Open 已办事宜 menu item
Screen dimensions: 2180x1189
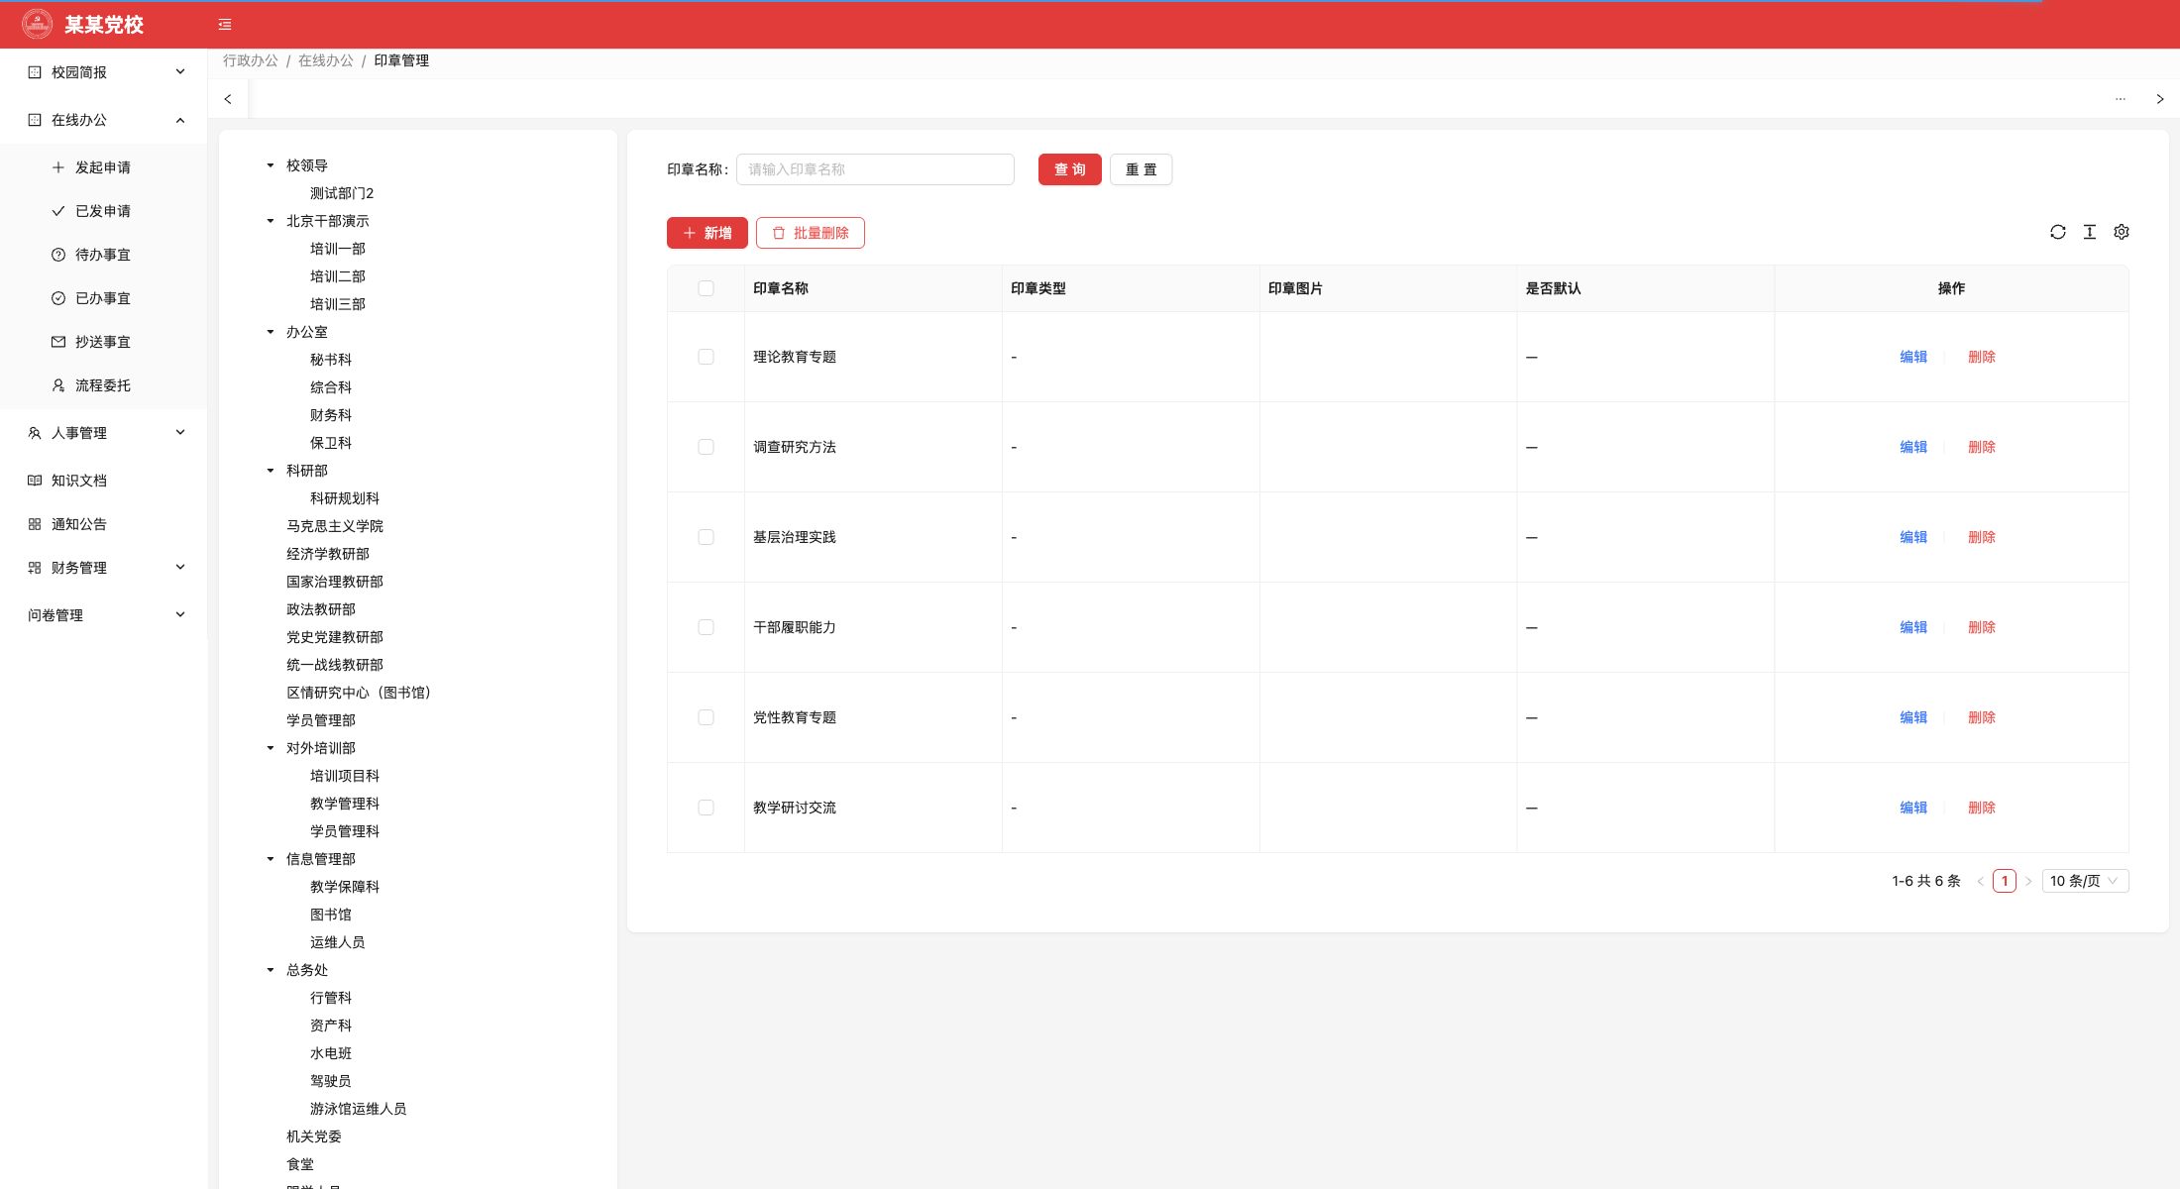(103, 298)
